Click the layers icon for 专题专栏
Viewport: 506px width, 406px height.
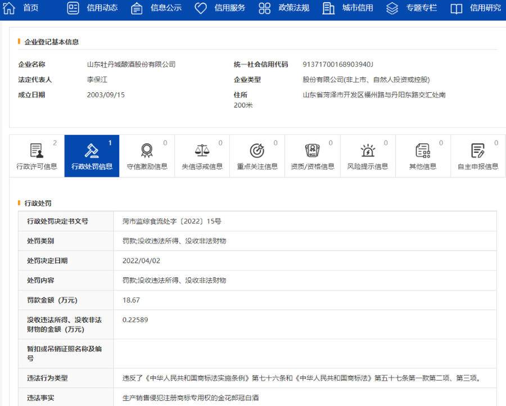(392, 8)
